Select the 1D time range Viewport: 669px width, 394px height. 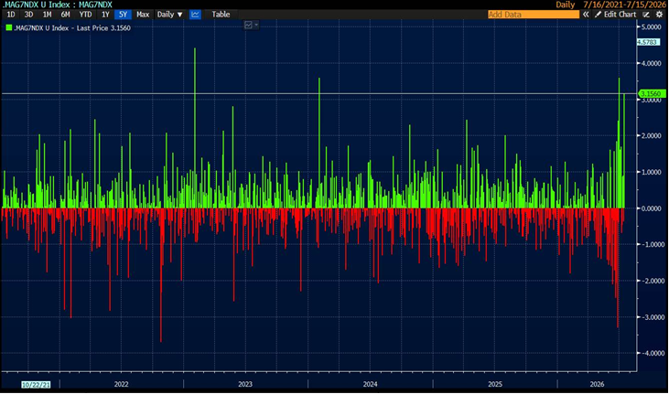pos(11,14)
